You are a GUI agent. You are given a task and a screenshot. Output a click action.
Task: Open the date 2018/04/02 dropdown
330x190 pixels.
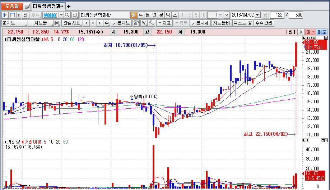click(x=257, y=15)
